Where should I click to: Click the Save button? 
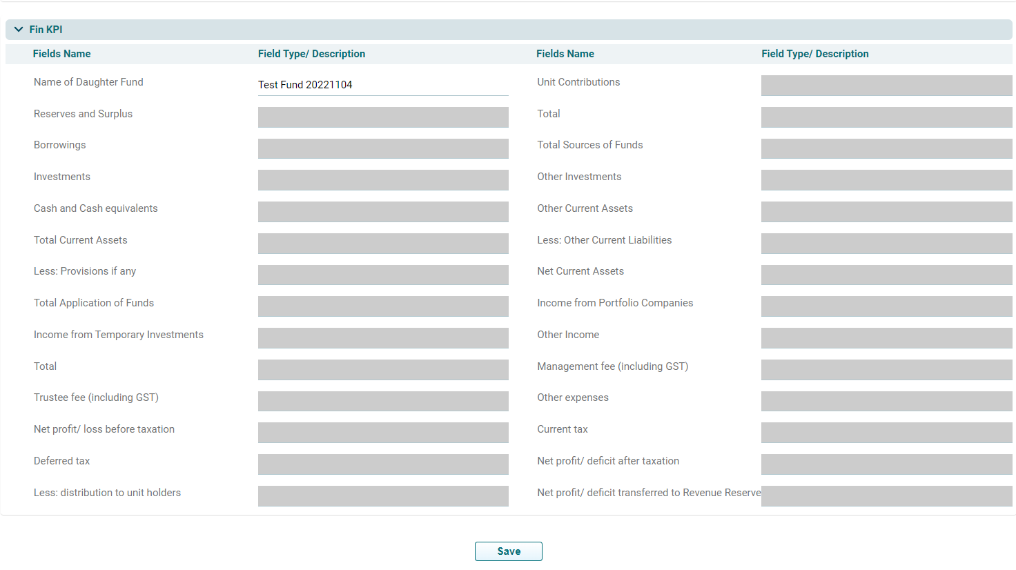pos(508,551)
